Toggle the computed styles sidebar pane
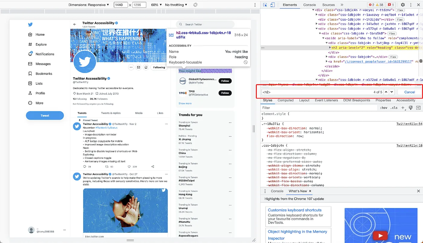 pos(418,108)
